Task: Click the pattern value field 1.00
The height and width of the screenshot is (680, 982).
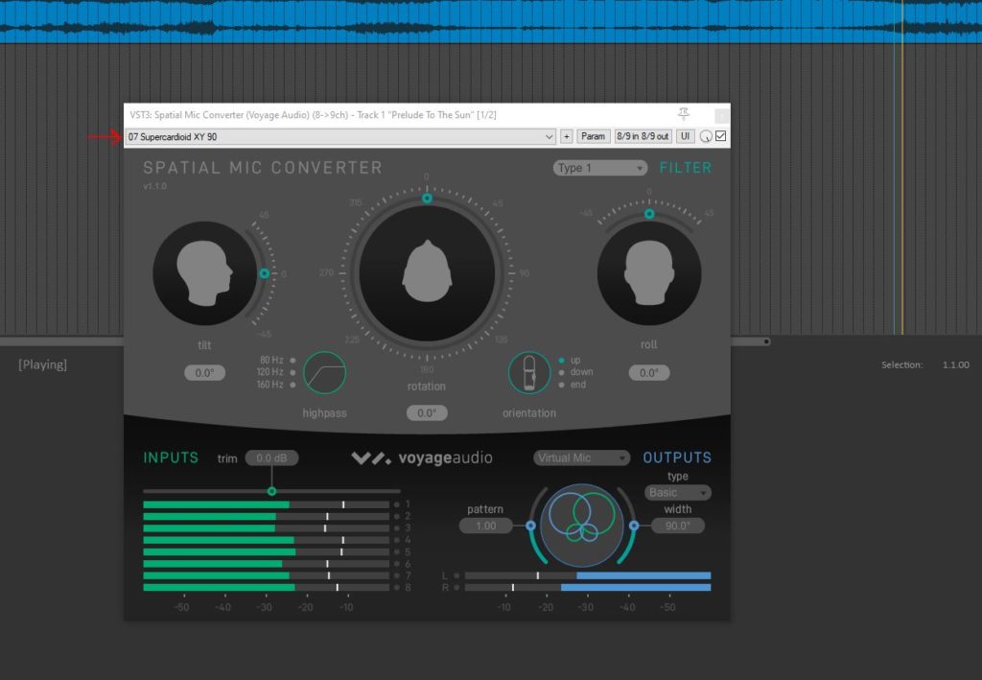Action: pyautogui.click(x=485, y=526)
